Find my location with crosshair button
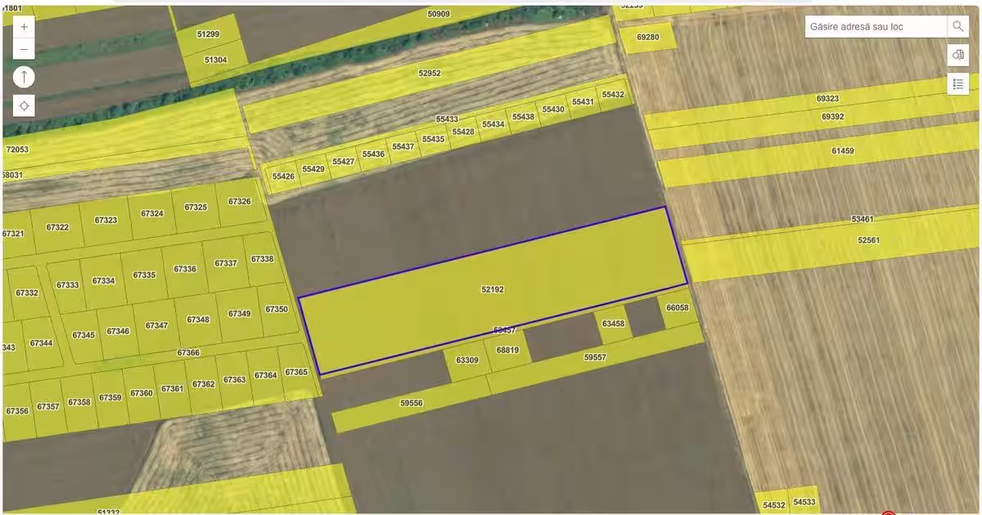The image size is (982, 515). click(24, 105)
